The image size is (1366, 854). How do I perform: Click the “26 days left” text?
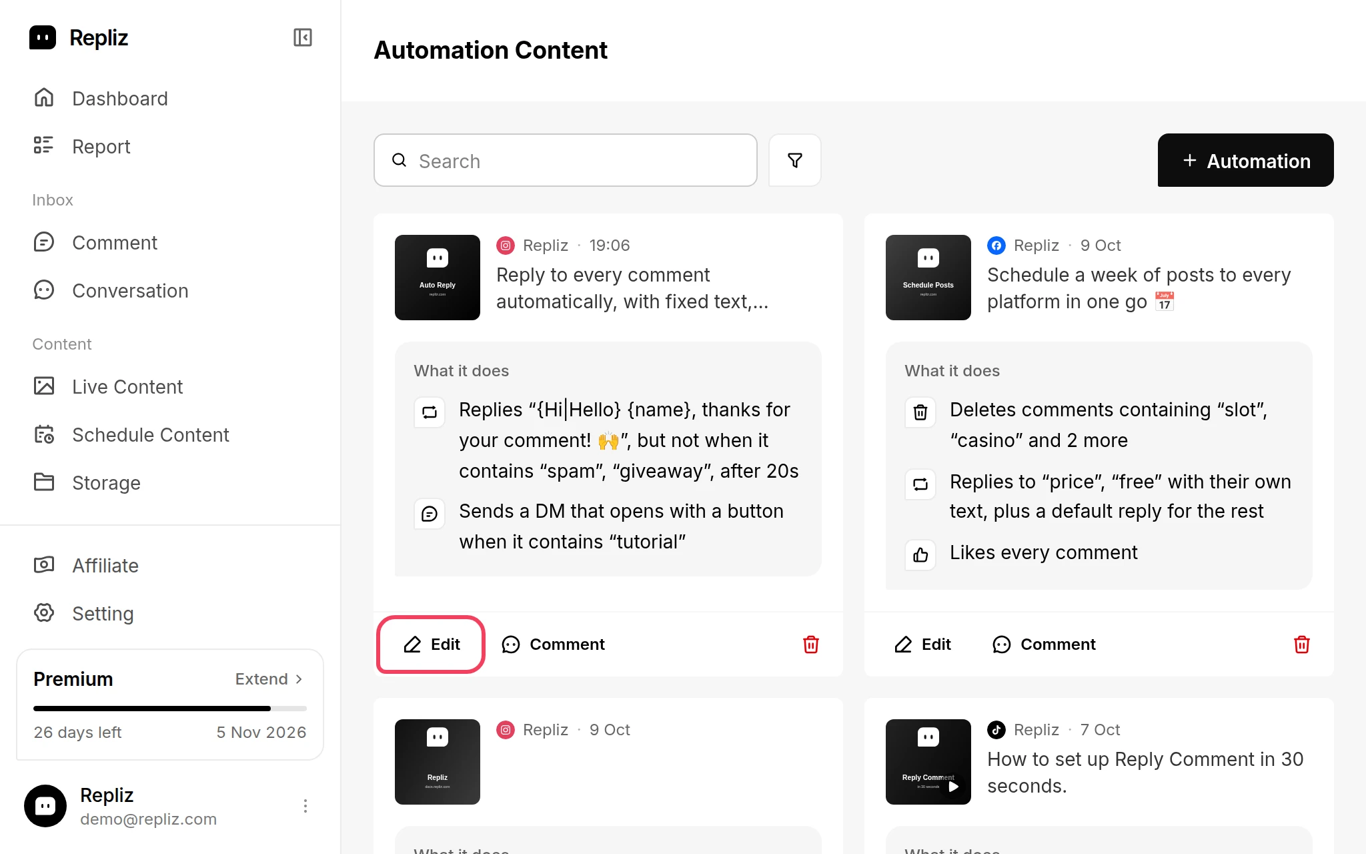[x=77, y=733]
